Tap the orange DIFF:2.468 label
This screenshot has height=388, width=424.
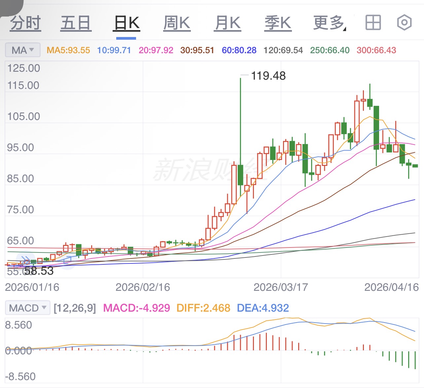click(x=203, y=308)
